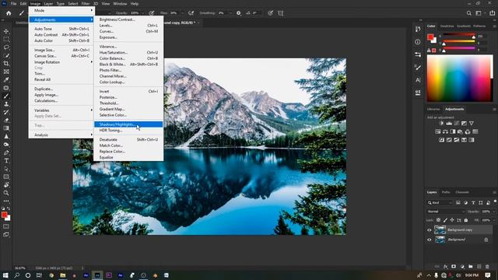Select the Move tool

coord(6,31)
